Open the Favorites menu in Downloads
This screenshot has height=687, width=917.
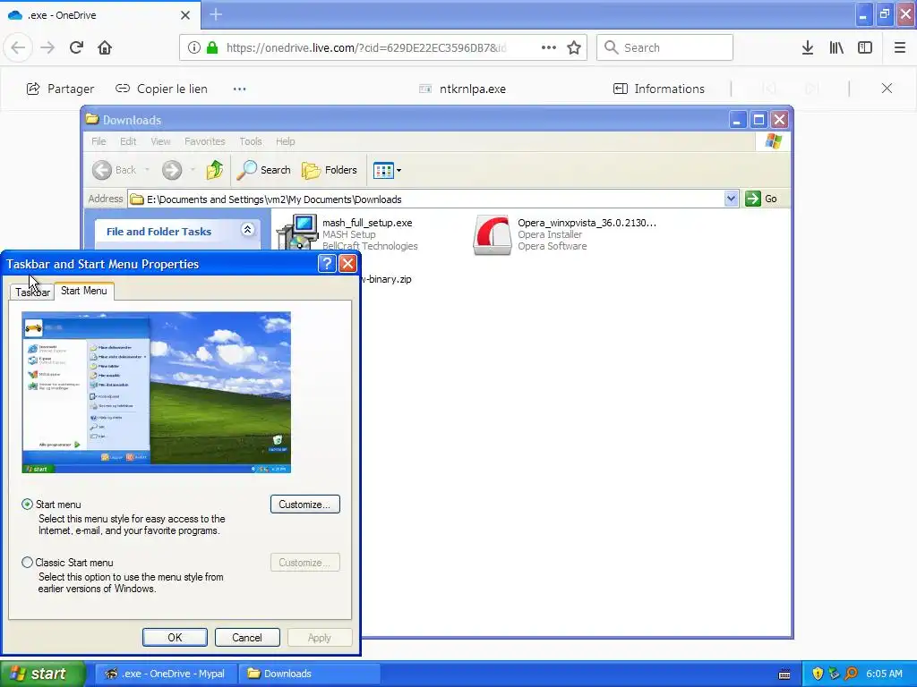pos(205,141)
